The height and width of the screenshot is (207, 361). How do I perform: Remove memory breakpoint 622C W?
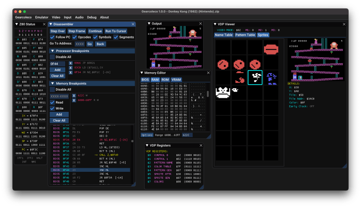coord(74,96)
